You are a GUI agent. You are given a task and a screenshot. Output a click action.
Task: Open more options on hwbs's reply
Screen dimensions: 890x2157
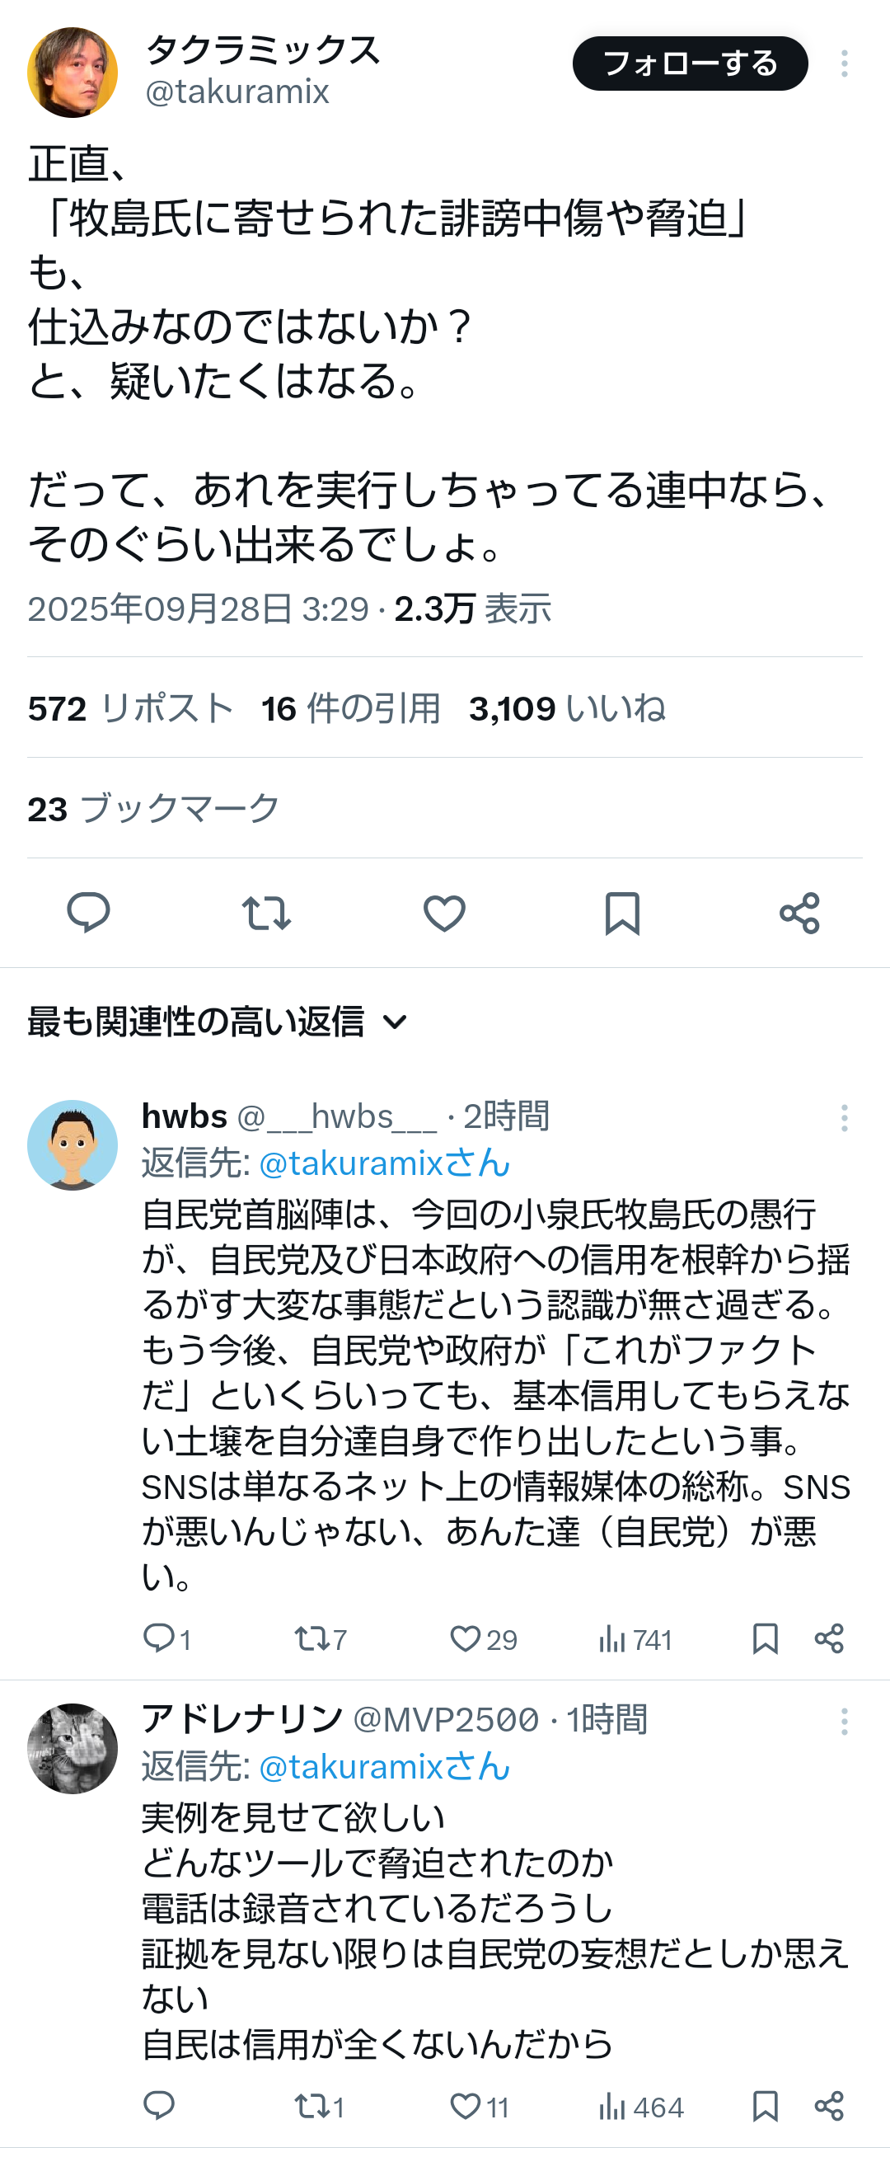(844, 1118)
